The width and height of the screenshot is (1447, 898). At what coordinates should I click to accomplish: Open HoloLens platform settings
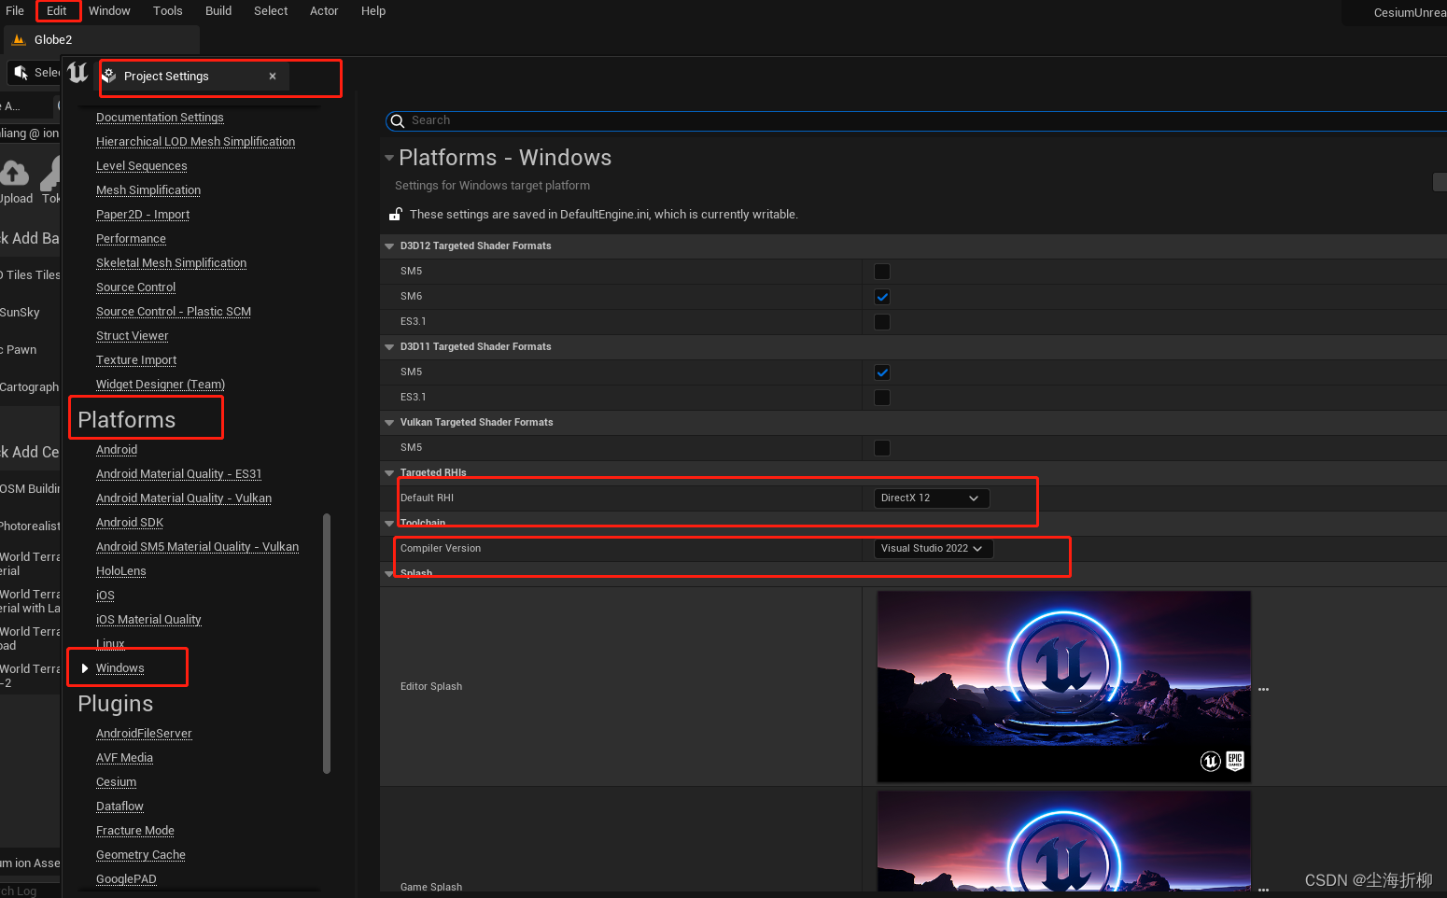[x=121, y=571]
